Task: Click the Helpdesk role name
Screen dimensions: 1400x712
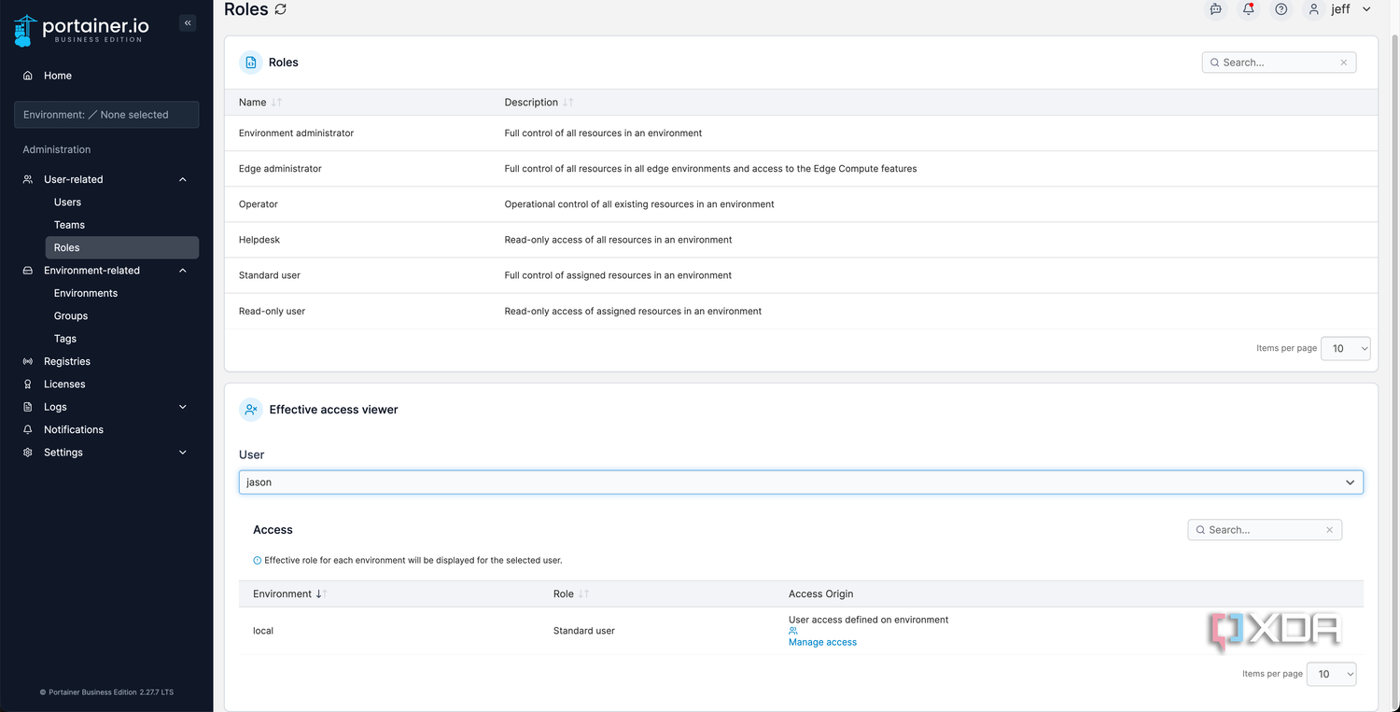Action: [259, 240]
